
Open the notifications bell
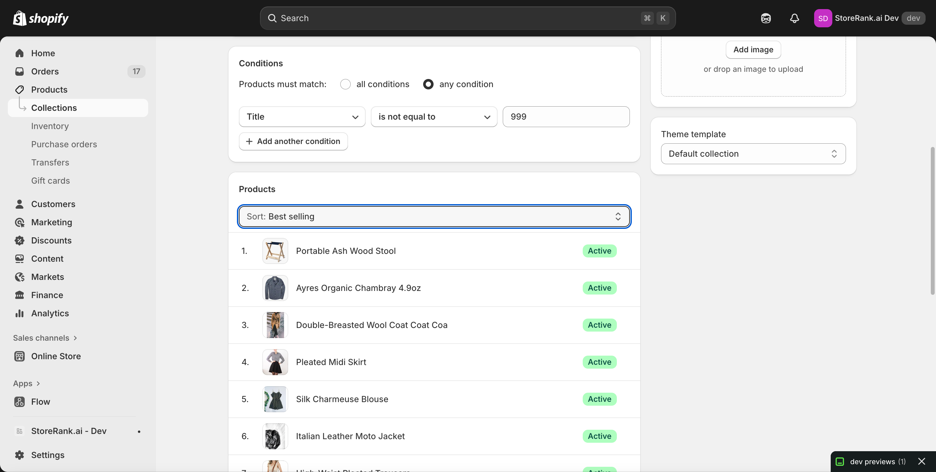(x=794, y=18)
